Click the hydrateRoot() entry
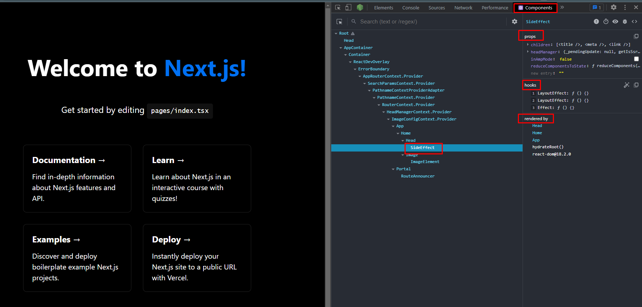This screenshot has width=642, height=307. coord(548,147)
